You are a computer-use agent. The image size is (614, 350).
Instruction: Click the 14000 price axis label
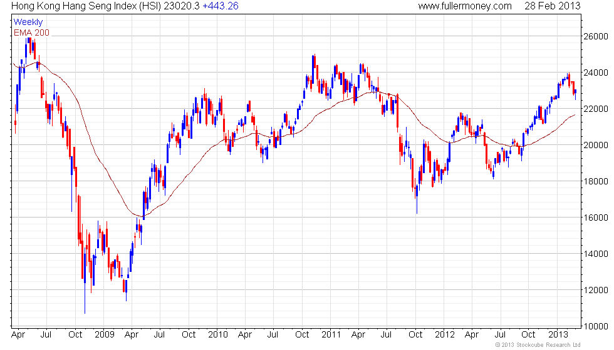coord(596,254)
